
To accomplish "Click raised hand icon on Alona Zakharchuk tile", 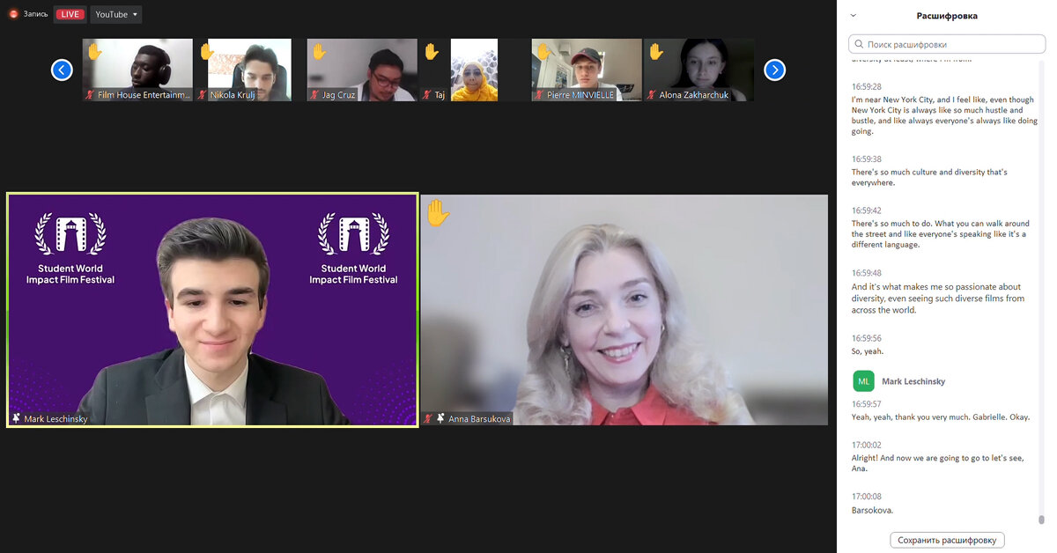I will [656, 52].
